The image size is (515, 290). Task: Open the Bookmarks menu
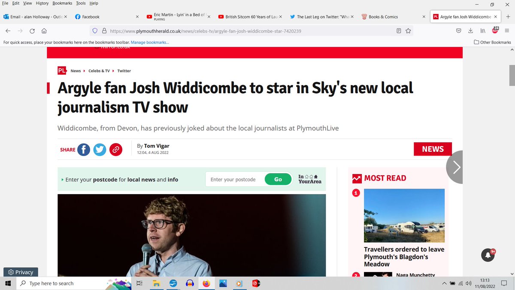63,3
